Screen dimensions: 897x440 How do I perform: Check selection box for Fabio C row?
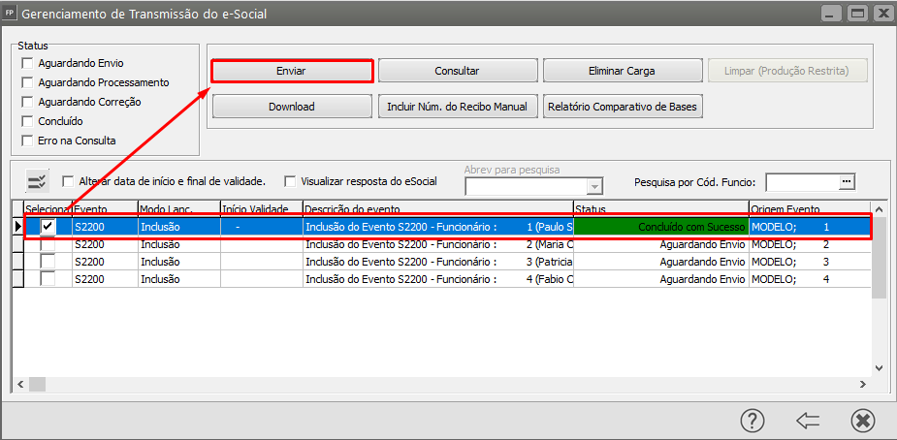[x=48, y=279]
